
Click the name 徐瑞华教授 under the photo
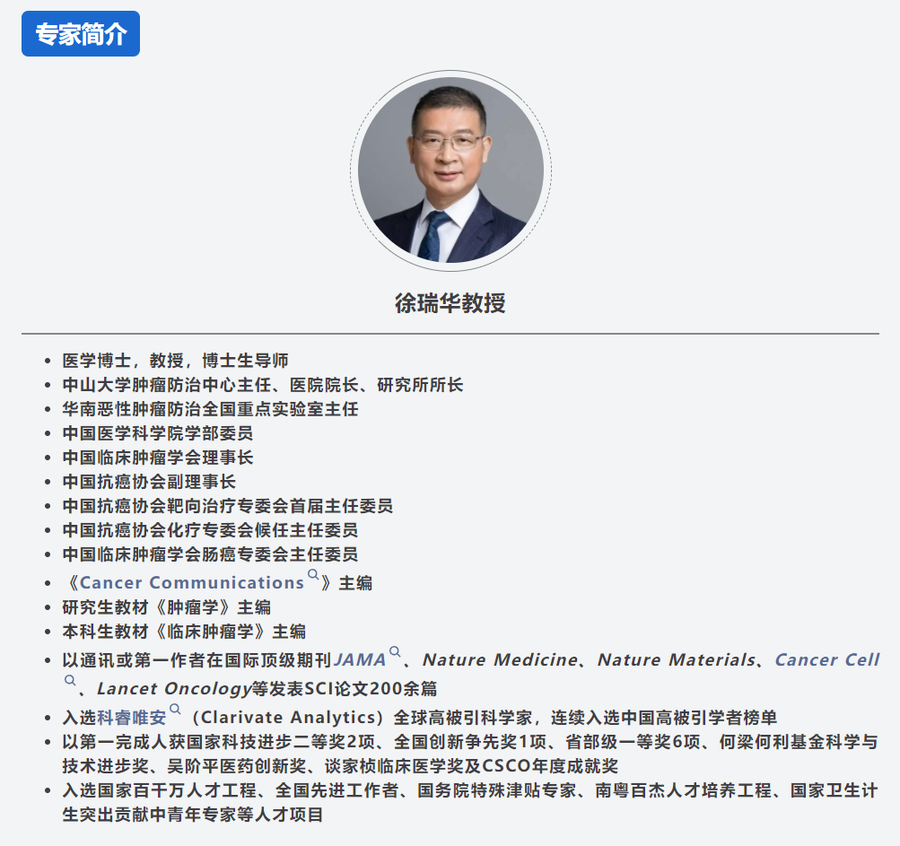tap(450, 303)
